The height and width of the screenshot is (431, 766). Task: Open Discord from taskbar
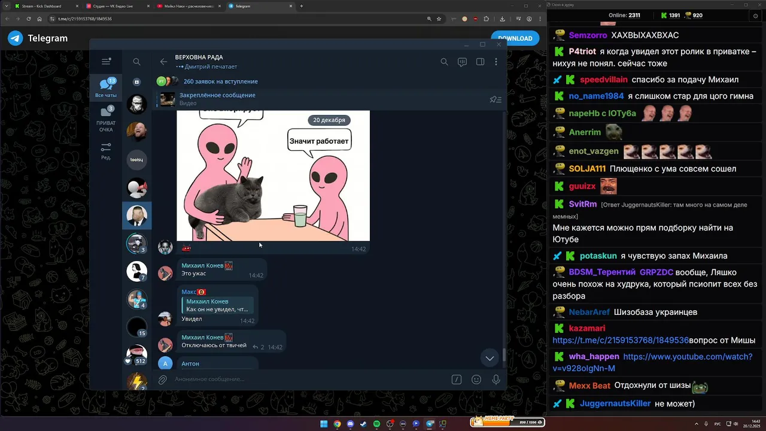[x=350, y=424]
